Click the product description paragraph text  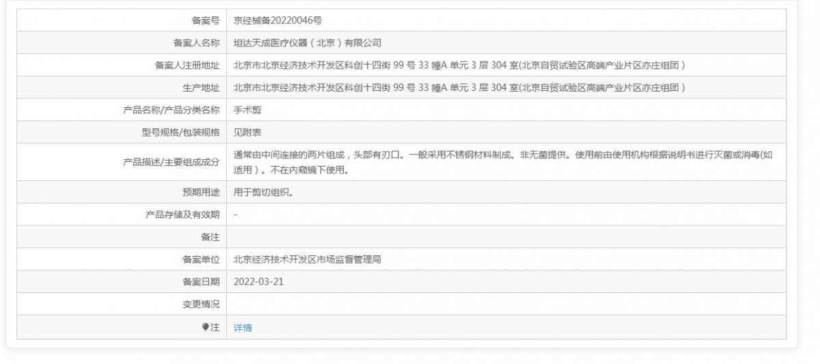coord(503,163)
